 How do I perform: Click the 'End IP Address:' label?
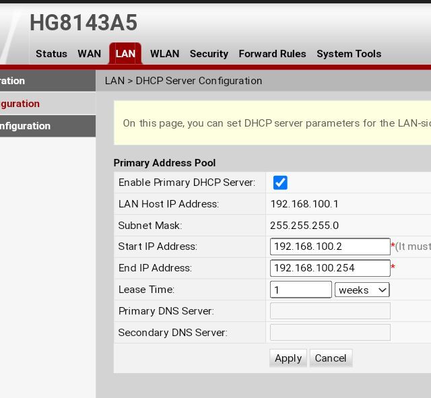(155, 268)
